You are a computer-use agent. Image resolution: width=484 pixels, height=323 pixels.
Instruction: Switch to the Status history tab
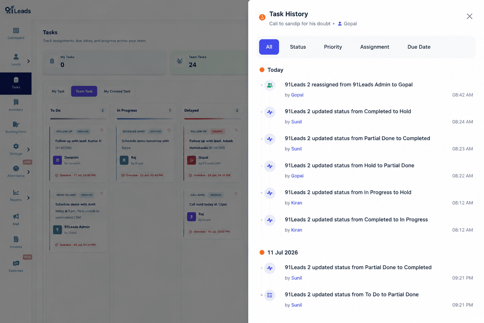click(x=298, y=47)
